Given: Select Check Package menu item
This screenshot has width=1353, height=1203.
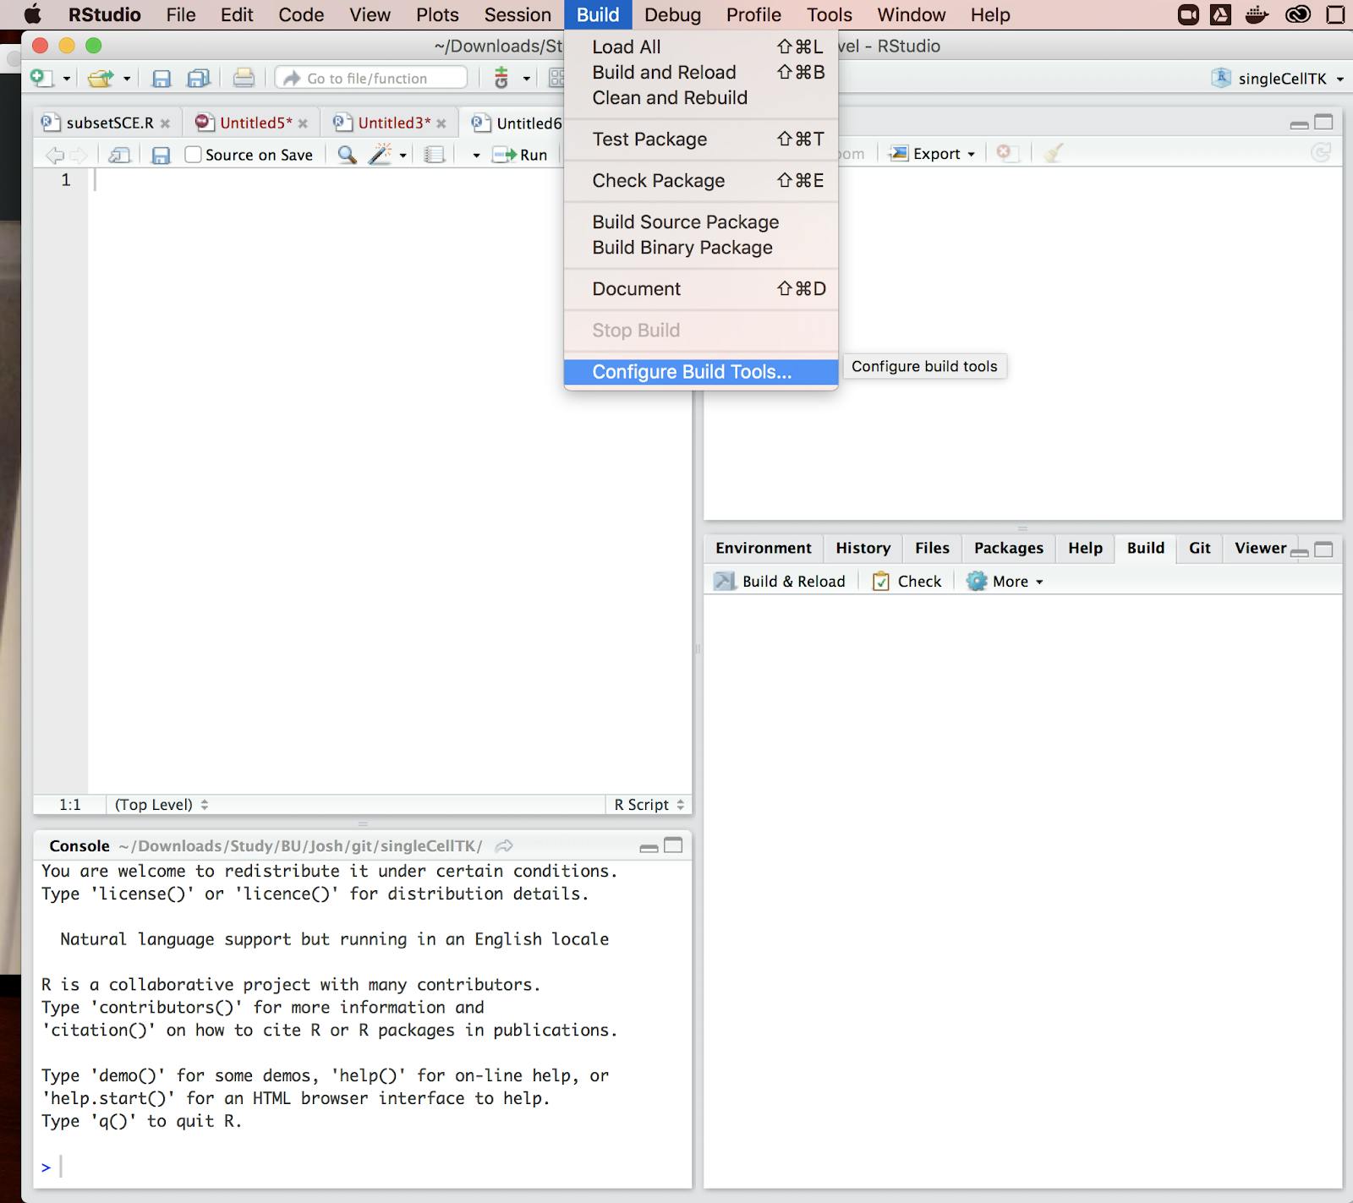Looking at the screenshot, I should pos(701,181).
